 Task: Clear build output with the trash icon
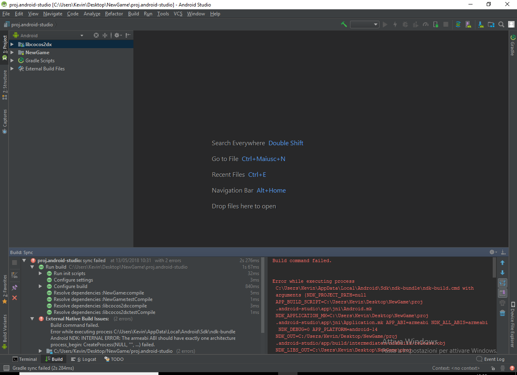(502, 313)
